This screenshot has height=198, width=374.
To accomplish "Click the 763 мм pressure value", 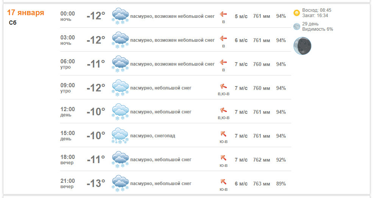I will click(262, 184).
